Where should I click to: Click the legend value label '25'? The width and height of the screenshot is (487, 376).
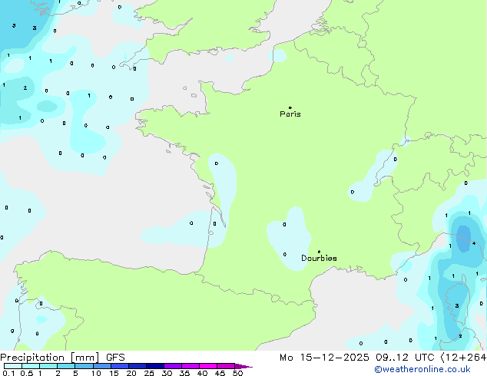point(149,373)
